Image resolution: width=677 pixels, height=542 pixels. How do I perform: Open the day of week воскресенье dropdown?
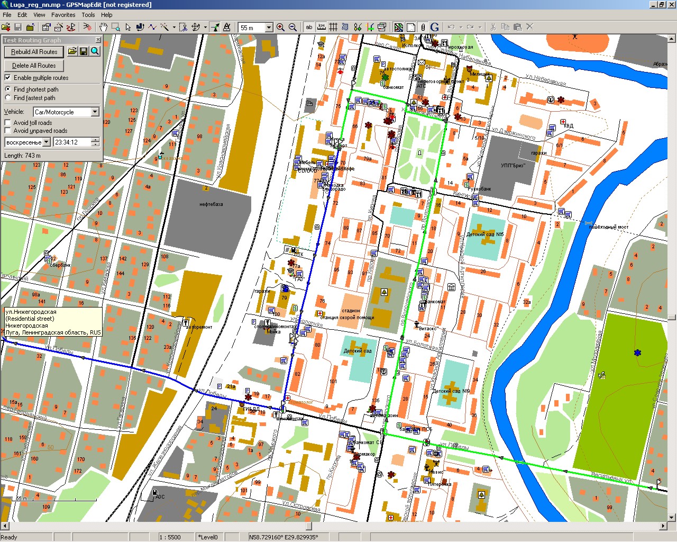coord(47,142)
